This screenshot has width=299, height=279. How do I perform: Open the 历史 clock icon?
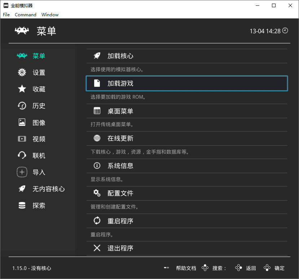tap(22, 106)
